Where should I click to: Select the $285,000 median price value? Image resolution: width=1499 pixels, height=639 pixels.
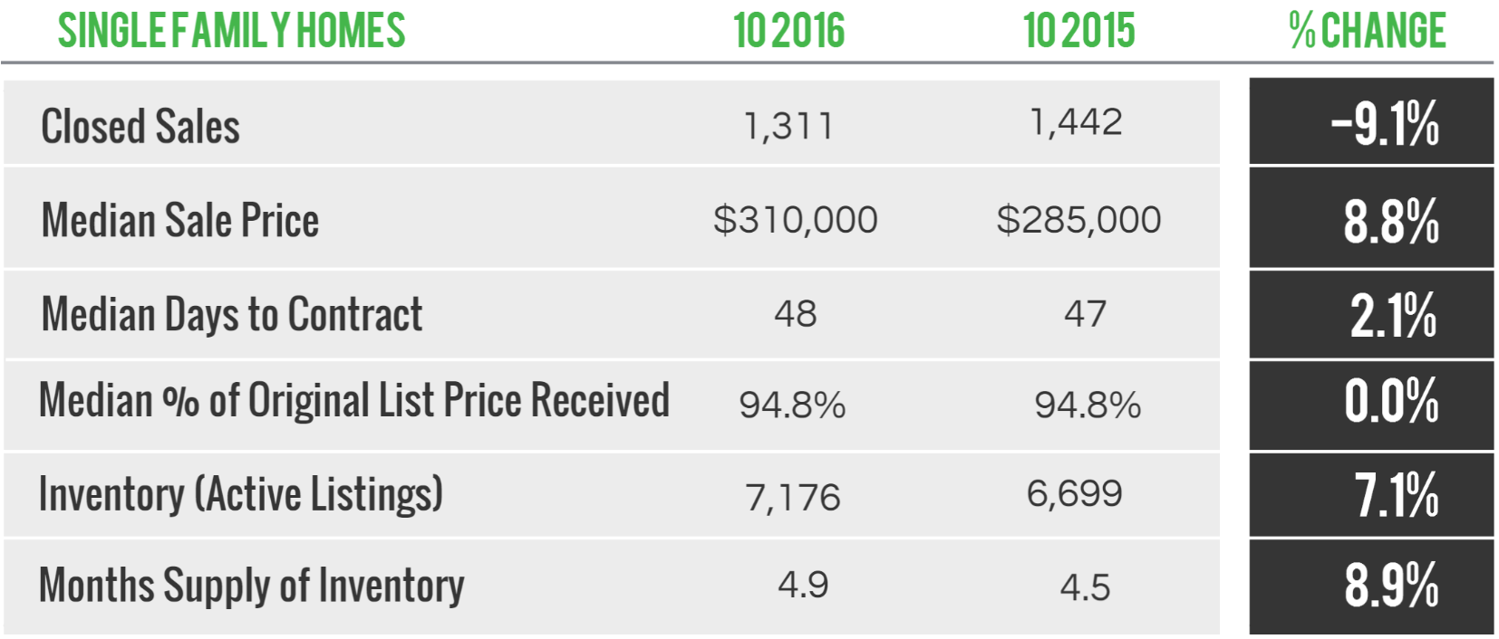pos(1078,220)
